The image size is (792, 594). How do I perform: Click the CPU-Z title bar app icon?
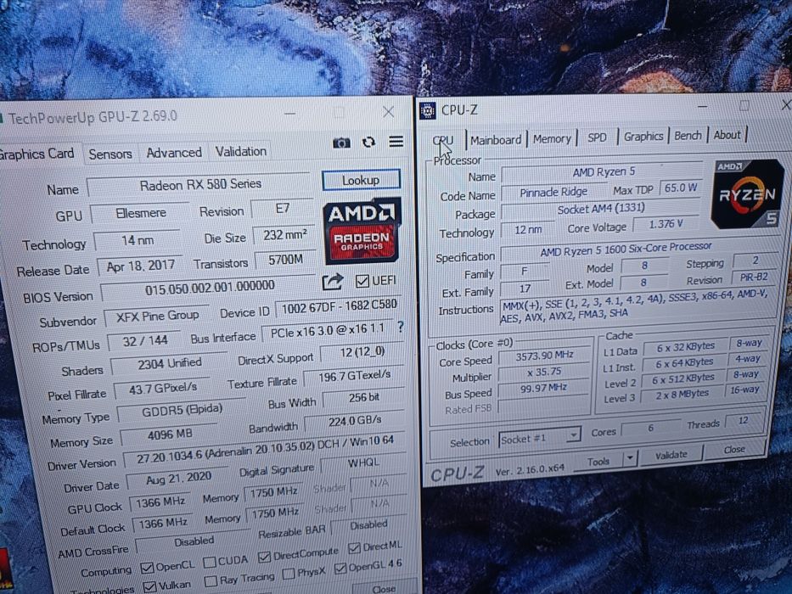(x=427, y=110)
